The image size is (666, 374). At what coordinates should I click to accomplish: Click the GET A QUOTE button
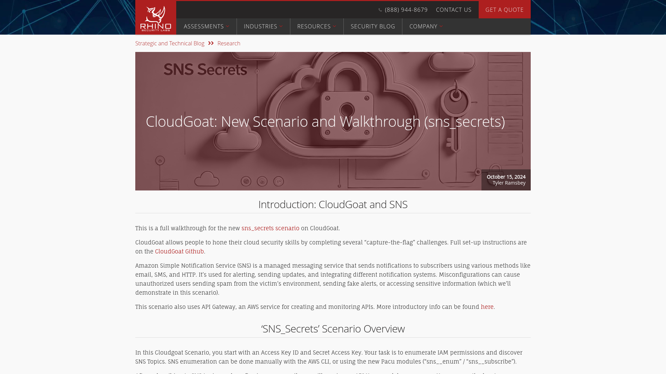point(504,10)
